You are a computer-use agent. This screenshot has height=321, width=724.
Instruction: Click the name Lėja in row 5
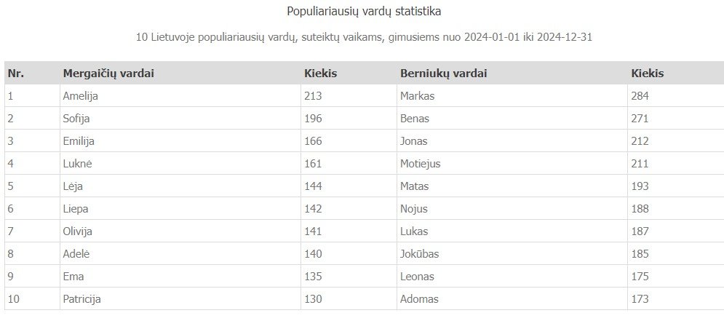click(73, 186)
